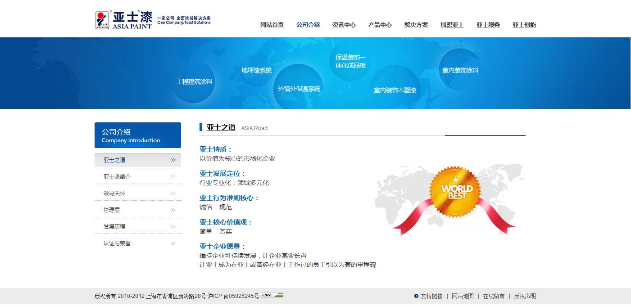This screenshot has height=306, width=631.
Task: Click the Asia Paint logo
Action: tap(124, 20)
